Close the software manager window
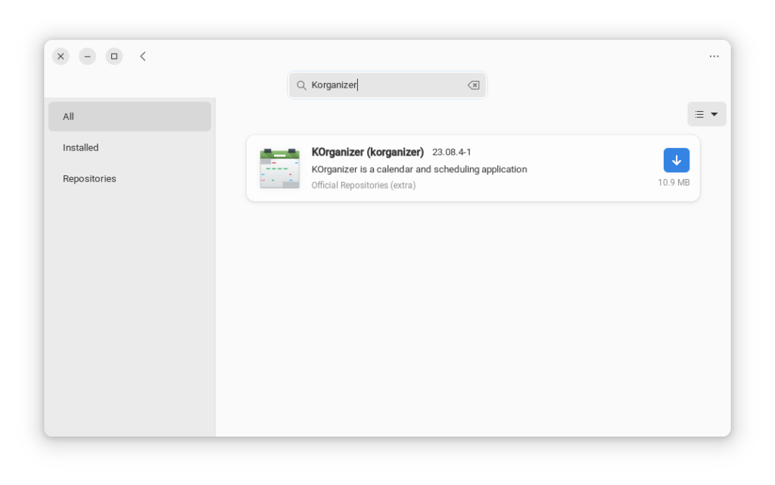This screenshot has height=485, width=775. (x=61, y=56)
